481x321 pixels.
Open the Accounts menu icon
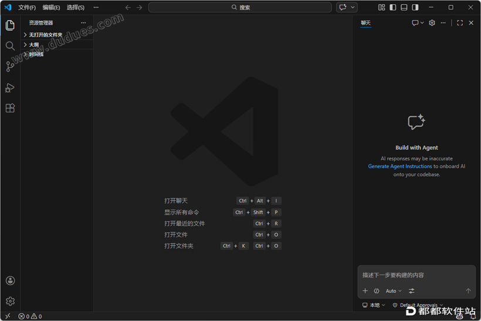coord(10,281)
